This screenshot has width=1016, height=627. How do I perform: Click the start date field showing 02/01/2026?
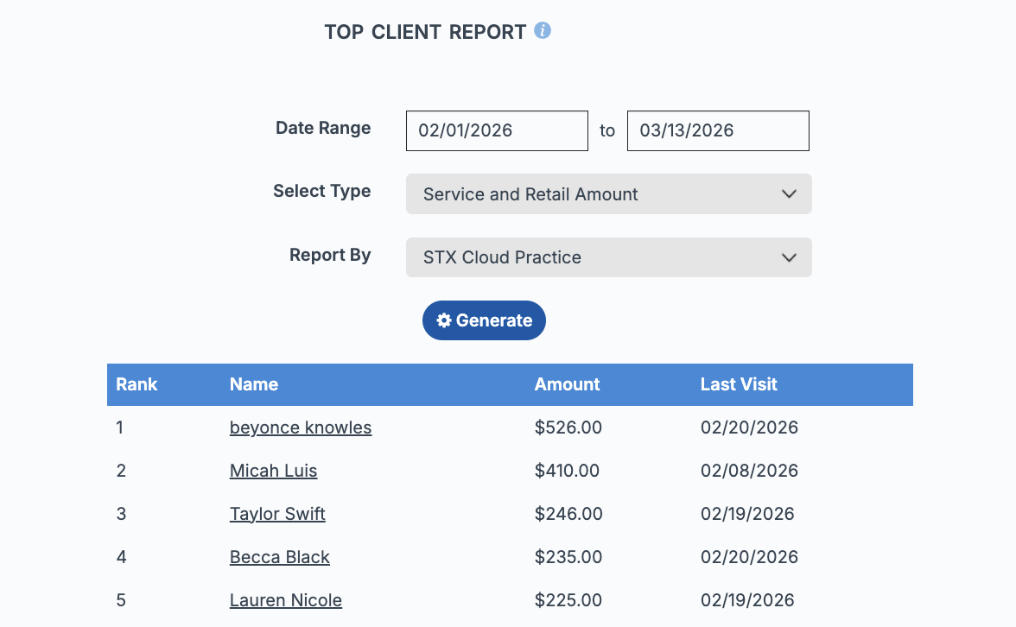(497, 130)
